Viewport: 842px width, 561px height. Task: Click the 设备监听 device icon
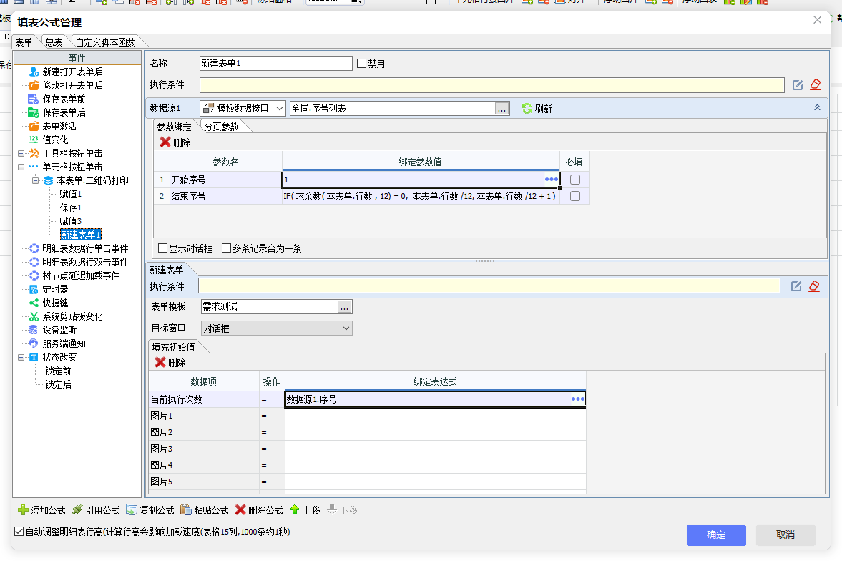coord(34,330)
